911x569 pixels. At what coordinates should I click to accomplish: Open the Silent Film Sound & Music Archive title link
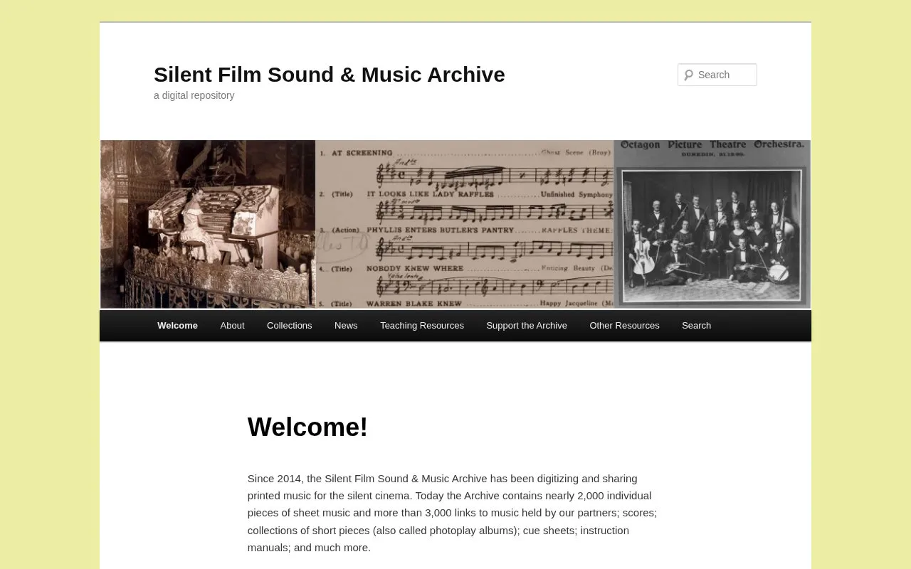pos(330,74)
